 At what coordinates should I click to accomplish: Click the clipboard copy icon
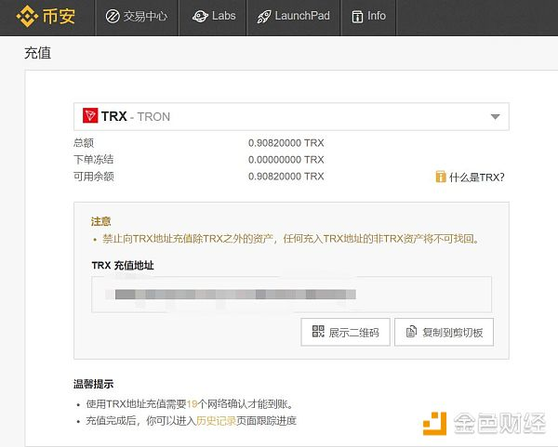tap(411, 332)
